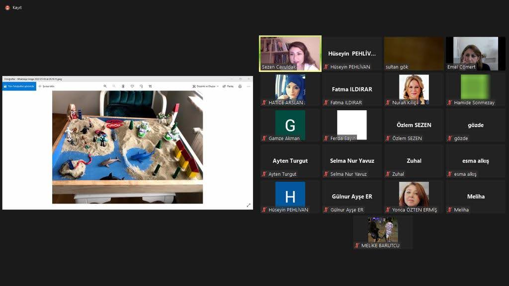Select Sezen Cavuldak's video tile

point(290,53)
